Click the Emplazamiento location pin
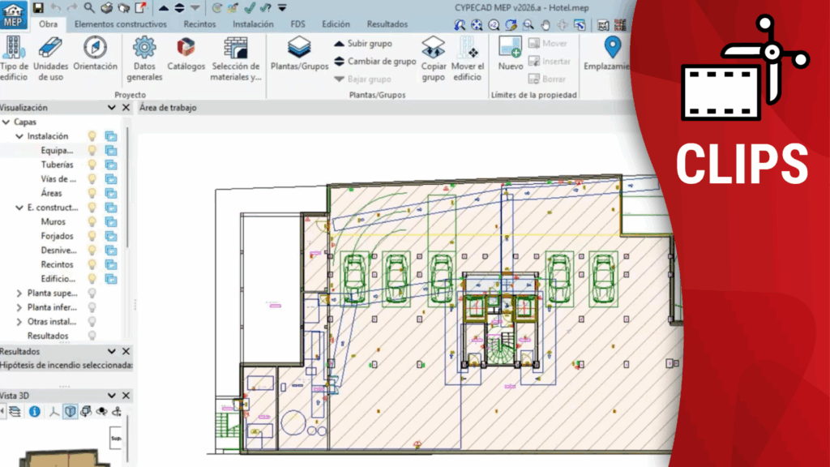Image resolution: width=830 pixels, height=467 pixels. point(613,49)
